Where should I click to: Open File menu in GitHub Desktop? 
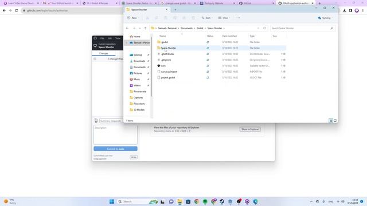(x=102, y=38)
